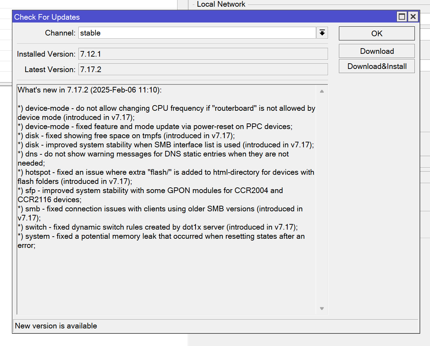
Task: Click the Installed Version label
Action: point(46,54)
